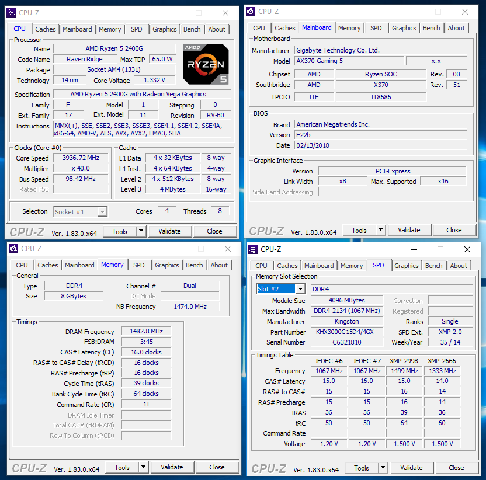Screen dimensions: 486x480
Task: Open Tools dropdown arrow in SPD window
Action: (x=383, y=467)
